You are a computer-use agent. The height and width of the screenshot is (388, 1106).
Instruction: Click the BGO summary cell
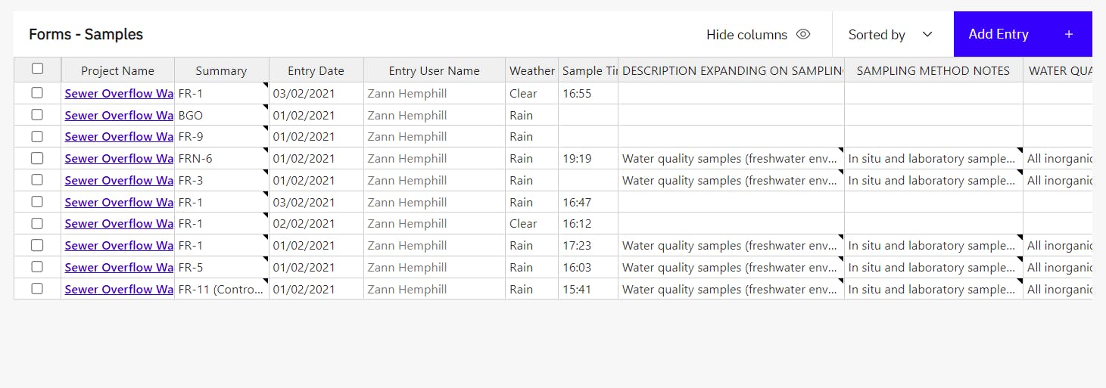221,116
